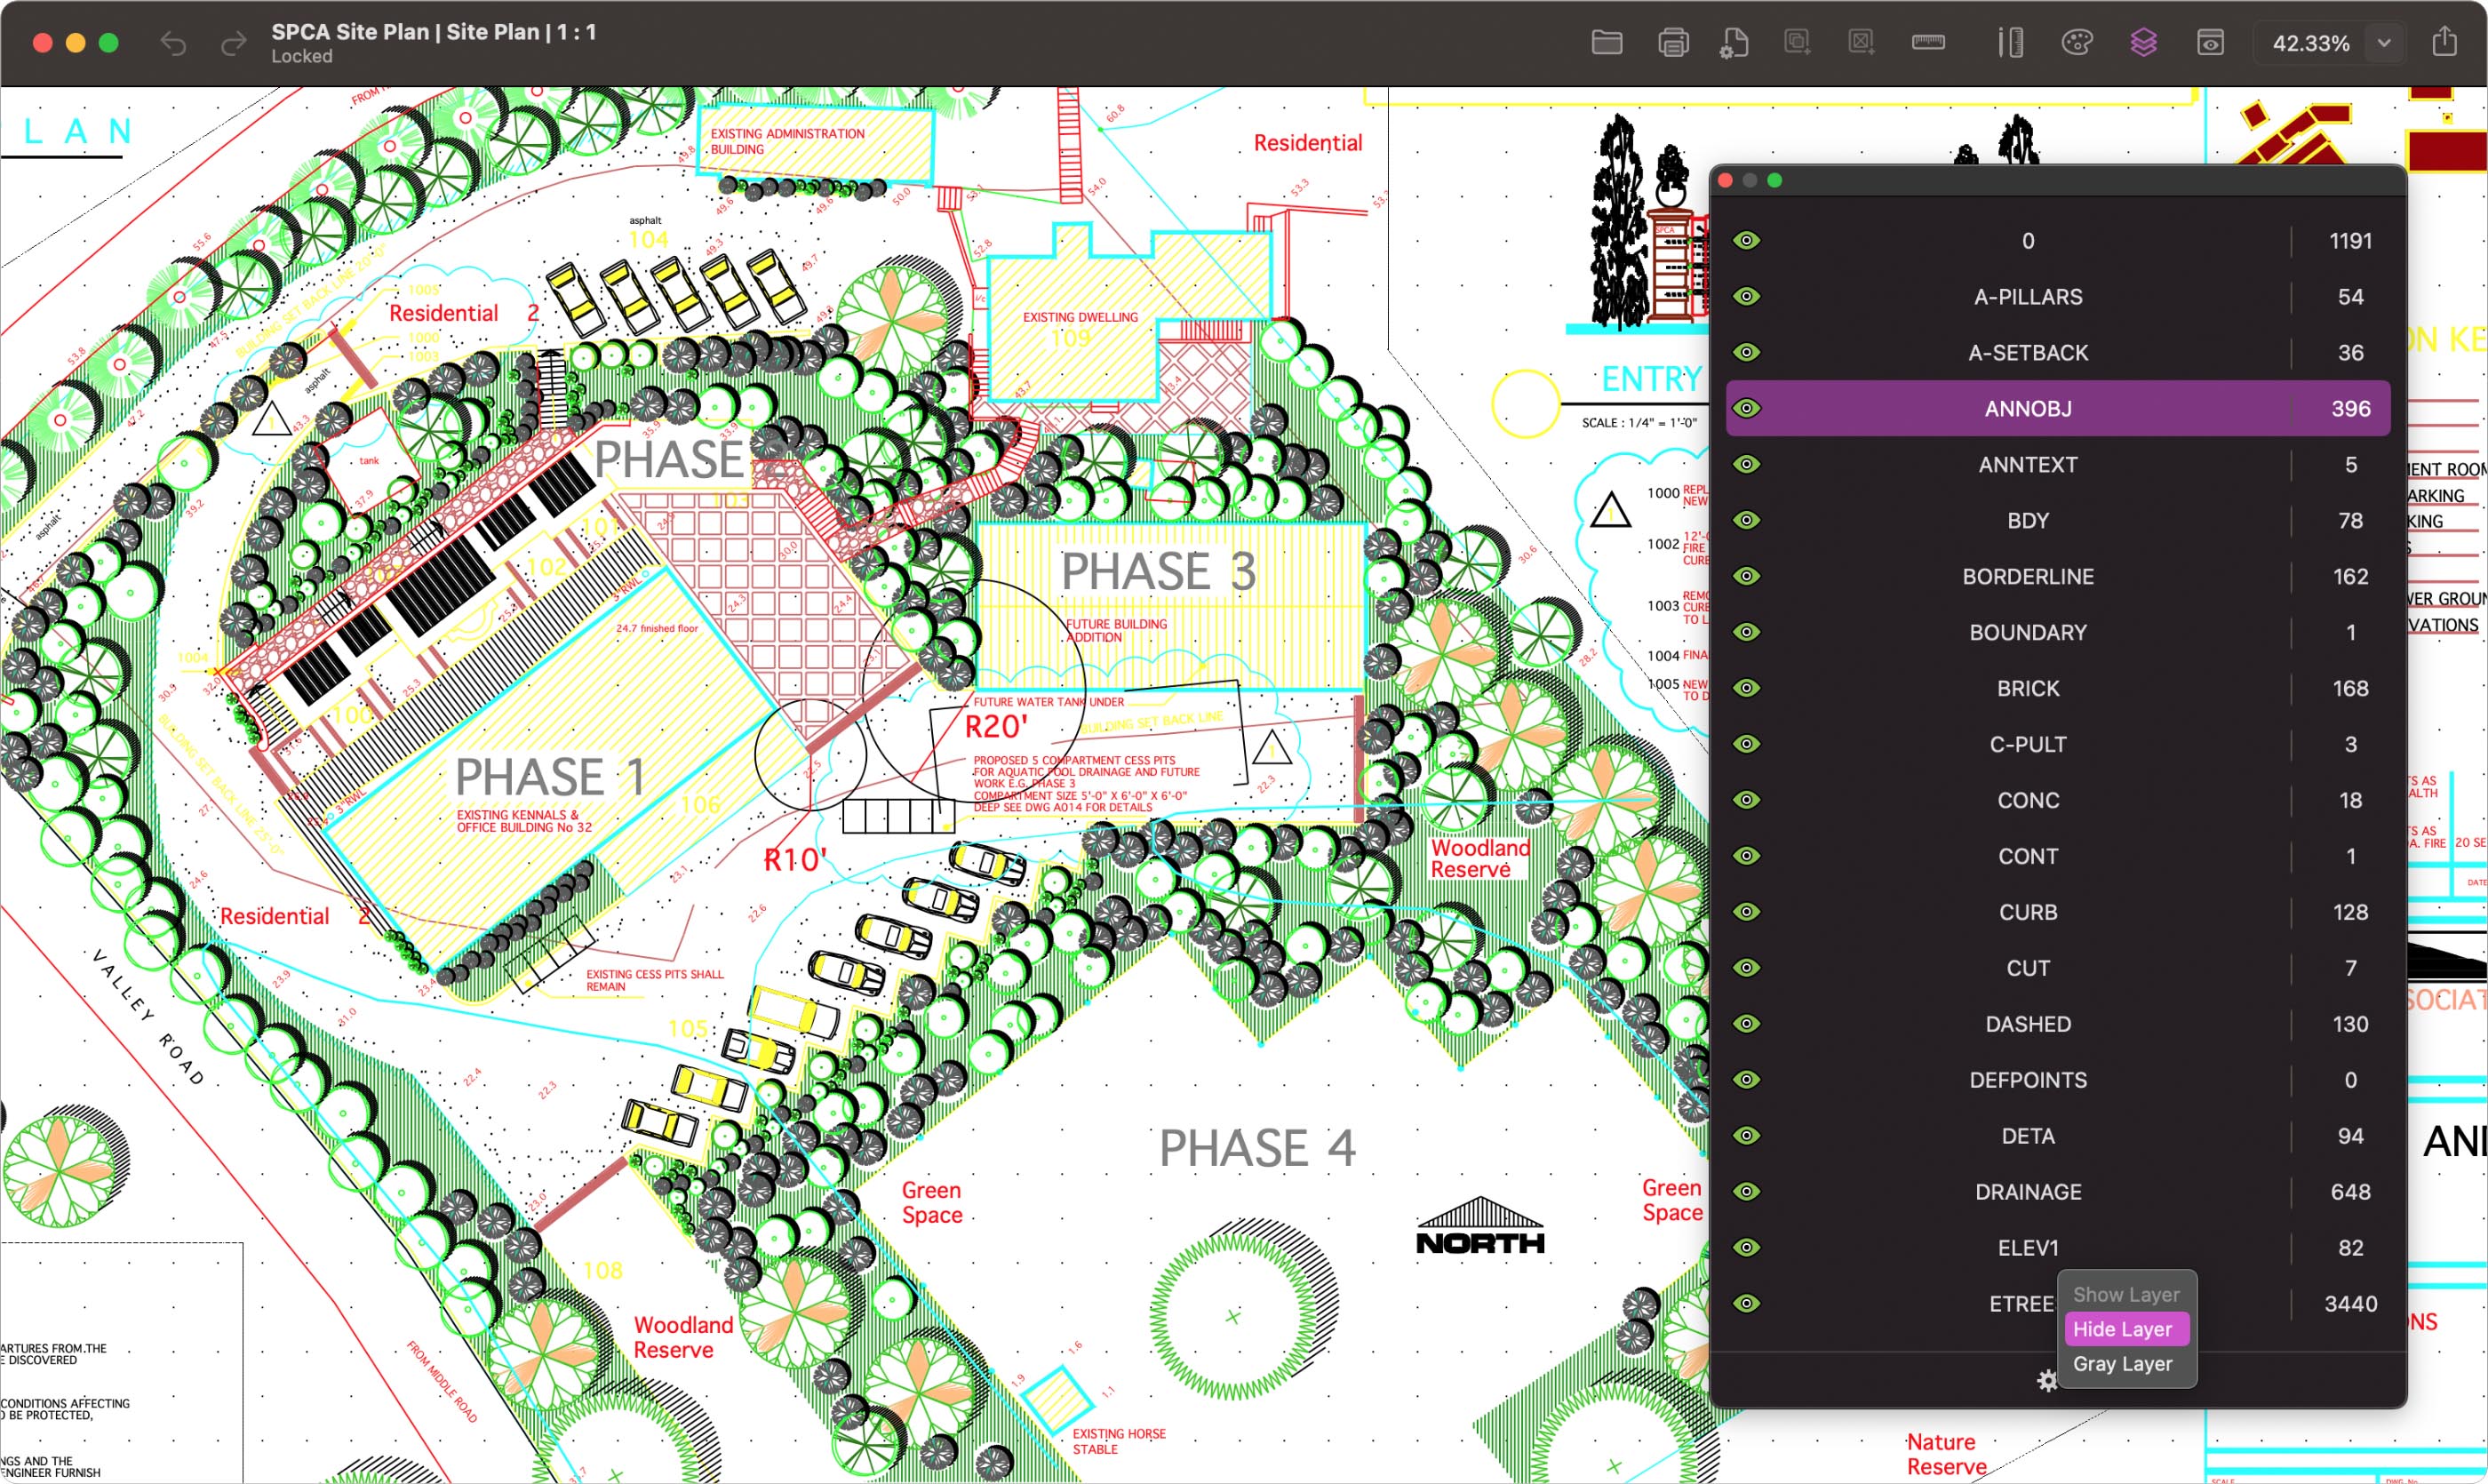Confirm the highlighted Hide Layer option
The image size is (2488, 1484).
click(2124, 1328)
